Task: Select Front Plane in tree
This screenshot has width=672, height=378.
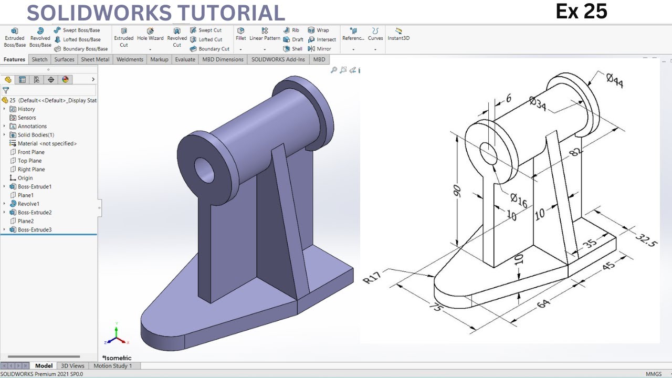Action: pyautogui.click(x=27, y=152)
